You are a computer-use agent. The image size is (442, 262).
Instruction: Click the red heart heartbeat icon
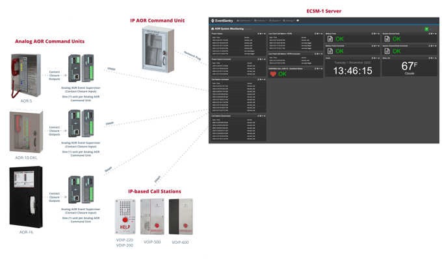273,74
